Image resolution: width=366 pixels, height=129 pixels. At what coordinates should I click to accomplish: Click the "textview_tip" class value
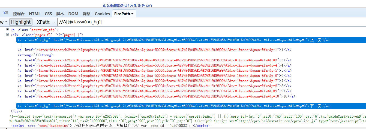coord(43,30)
